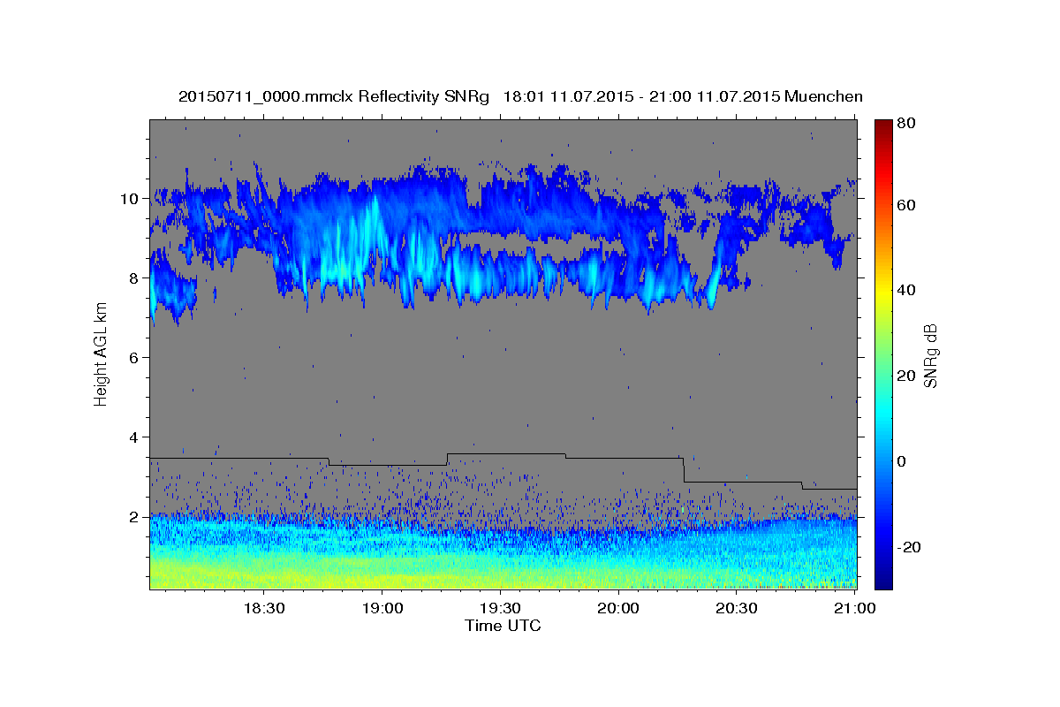Click the height axis label 6
The width and height of the screenshot is (1060, 707).
[x=136, y=358]
